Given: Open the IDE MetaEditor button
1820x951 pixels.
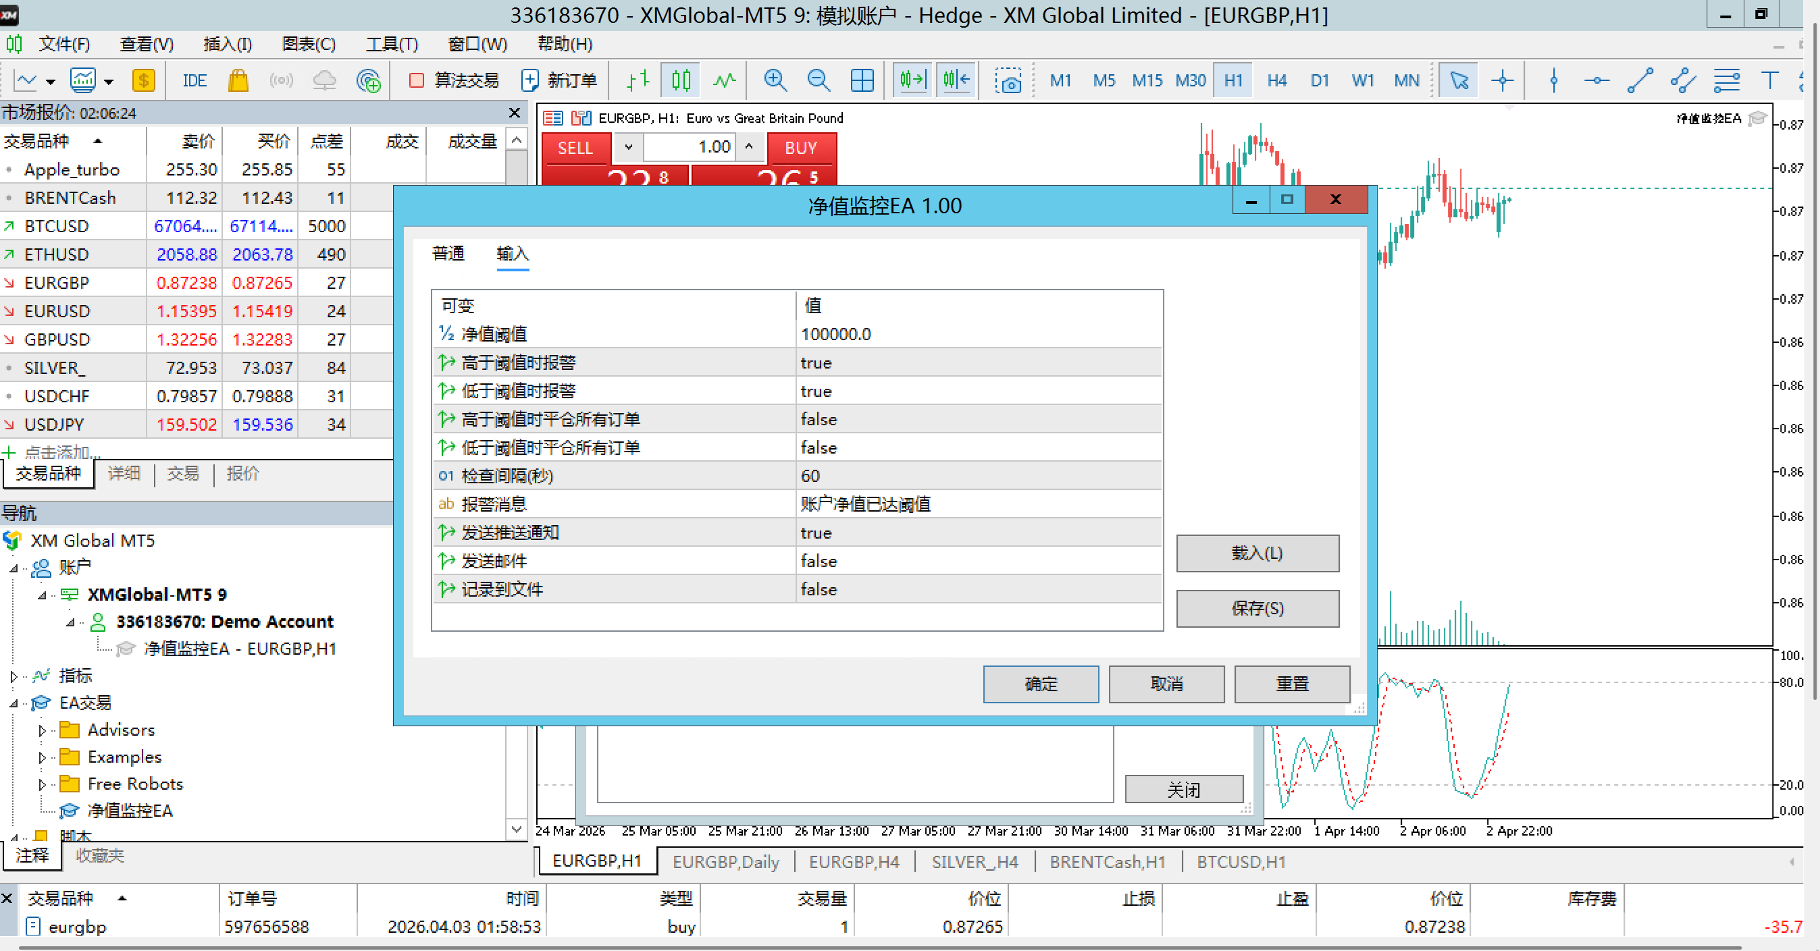Looking at the screenshot, I should 194,80.
